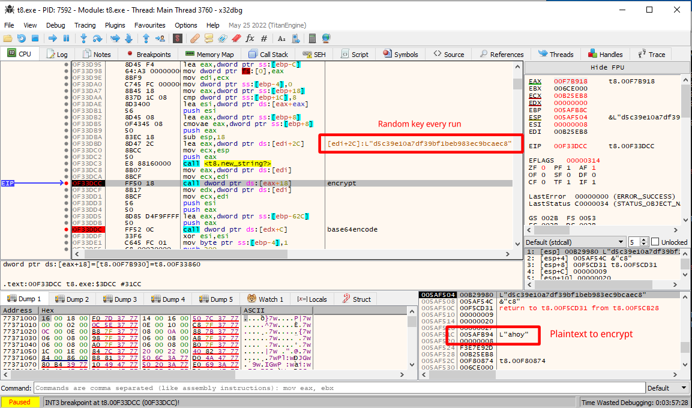Click the EIP register value 00F33DCC
The height and width of the screenshot is (408, 692).
(571, 146)
